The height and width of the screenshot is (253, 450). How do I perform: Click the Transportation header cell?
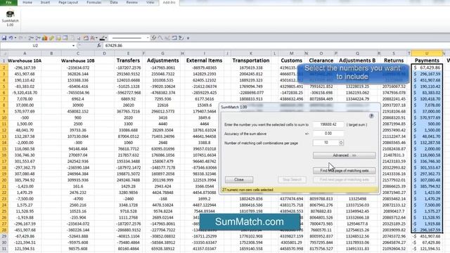(x=251, y=60)
